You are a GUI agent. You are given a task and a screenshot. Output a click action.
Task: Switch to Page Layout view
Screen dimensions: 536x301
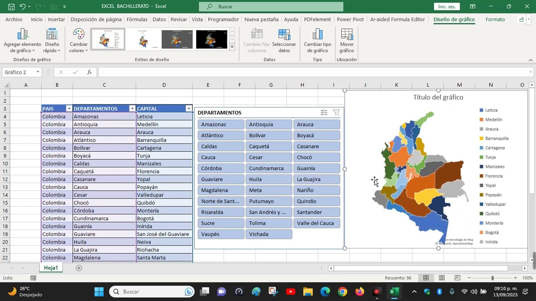(x=442, y=278)
